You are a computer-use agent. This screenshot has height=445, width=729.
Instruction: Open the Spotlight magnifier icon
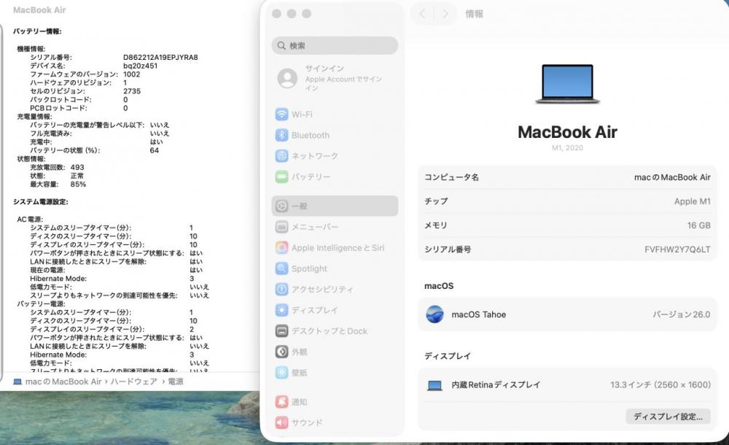281,268
